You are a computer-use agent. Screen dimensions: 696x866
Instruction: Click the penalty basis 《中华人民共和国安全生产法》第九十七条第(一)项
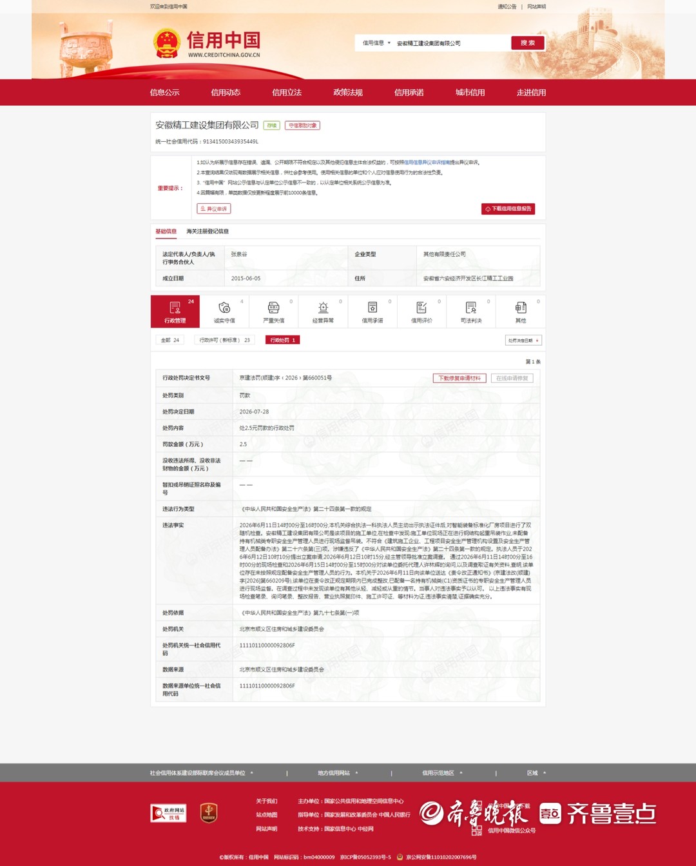click(x=299, y=613)
